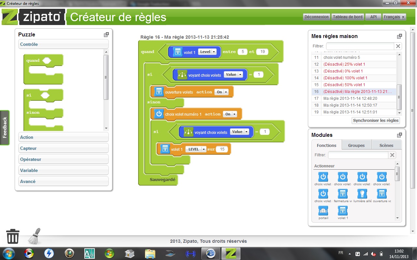Select rule 13 (Désactivé) 0% volet 1
The width and height of the screenshot is (417, 260).
[x=354, y=71]
